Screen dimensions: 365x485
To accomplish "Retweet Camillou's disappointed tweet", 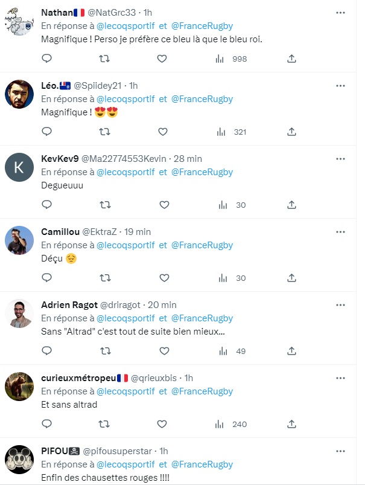I will coord(104,278).
